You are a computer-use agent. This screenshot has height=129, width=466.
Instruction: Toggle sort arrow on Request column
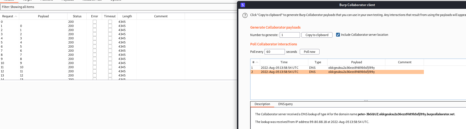(x=16, y=17)
